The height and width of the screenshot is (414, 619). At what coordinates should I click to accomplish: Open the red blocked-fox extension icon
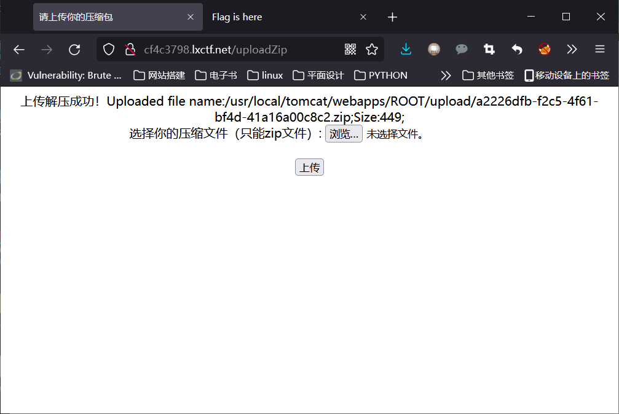pos(545,49)
